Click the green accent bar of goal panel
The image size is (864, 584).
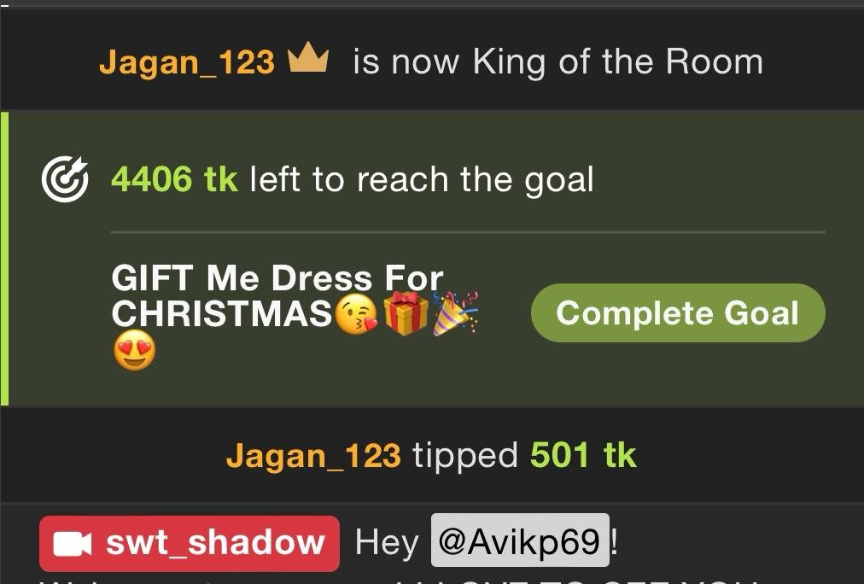click(4, 259)
